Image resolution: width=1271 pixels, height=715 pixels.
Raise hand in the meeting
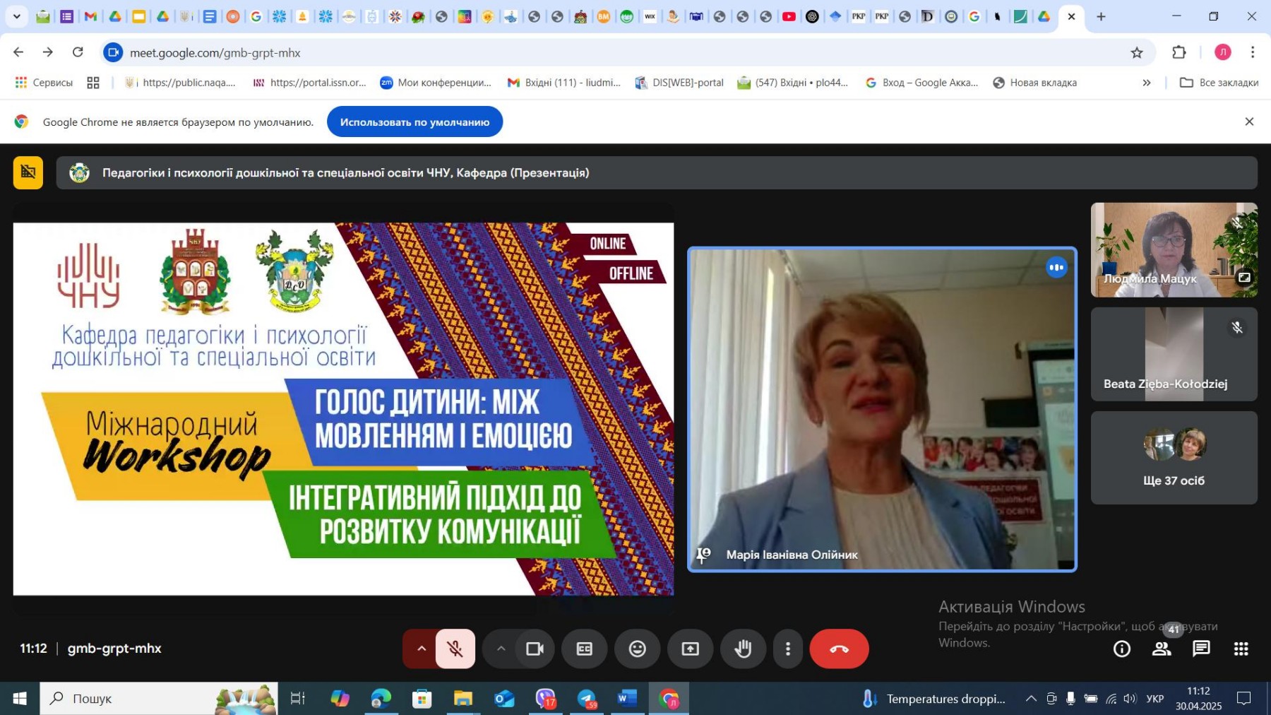coord(743,649)
